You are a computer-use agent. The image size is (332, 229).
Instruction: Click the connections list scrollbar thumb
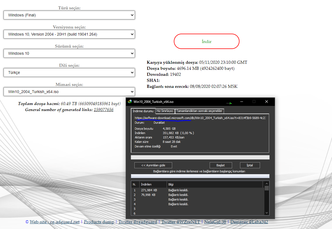pyautogui.click(x=267, y=188)
